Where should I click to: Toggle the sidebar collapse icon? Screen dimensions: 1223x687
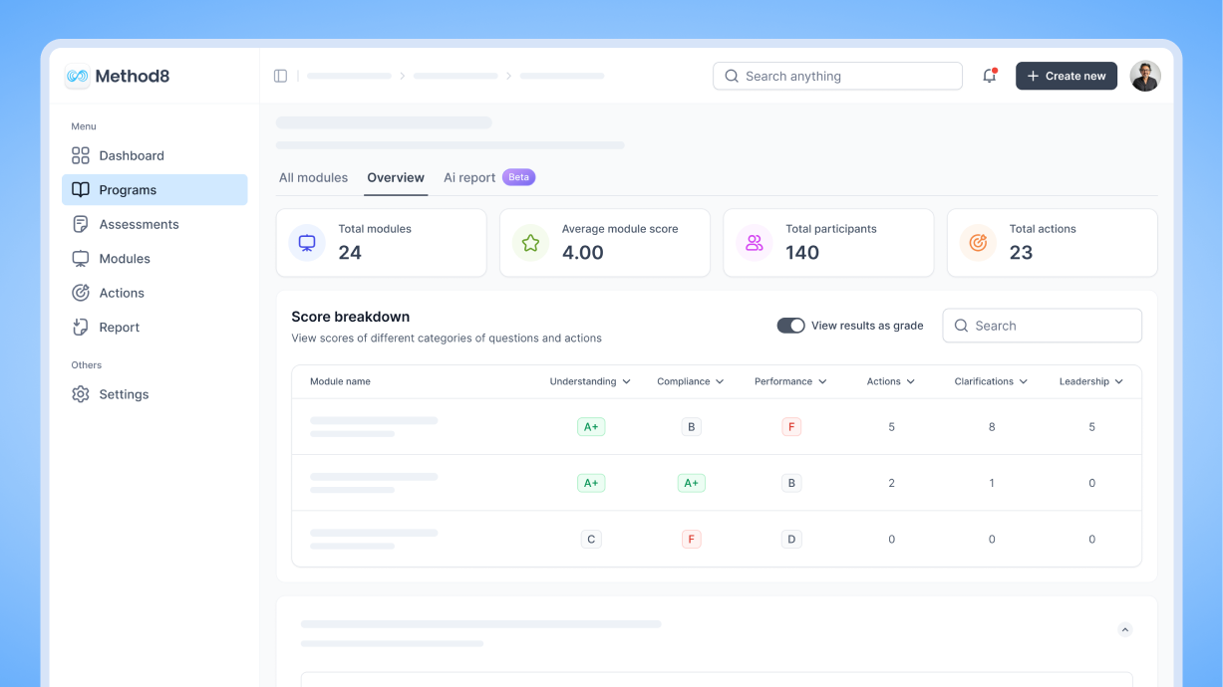(x=280, y=76)
